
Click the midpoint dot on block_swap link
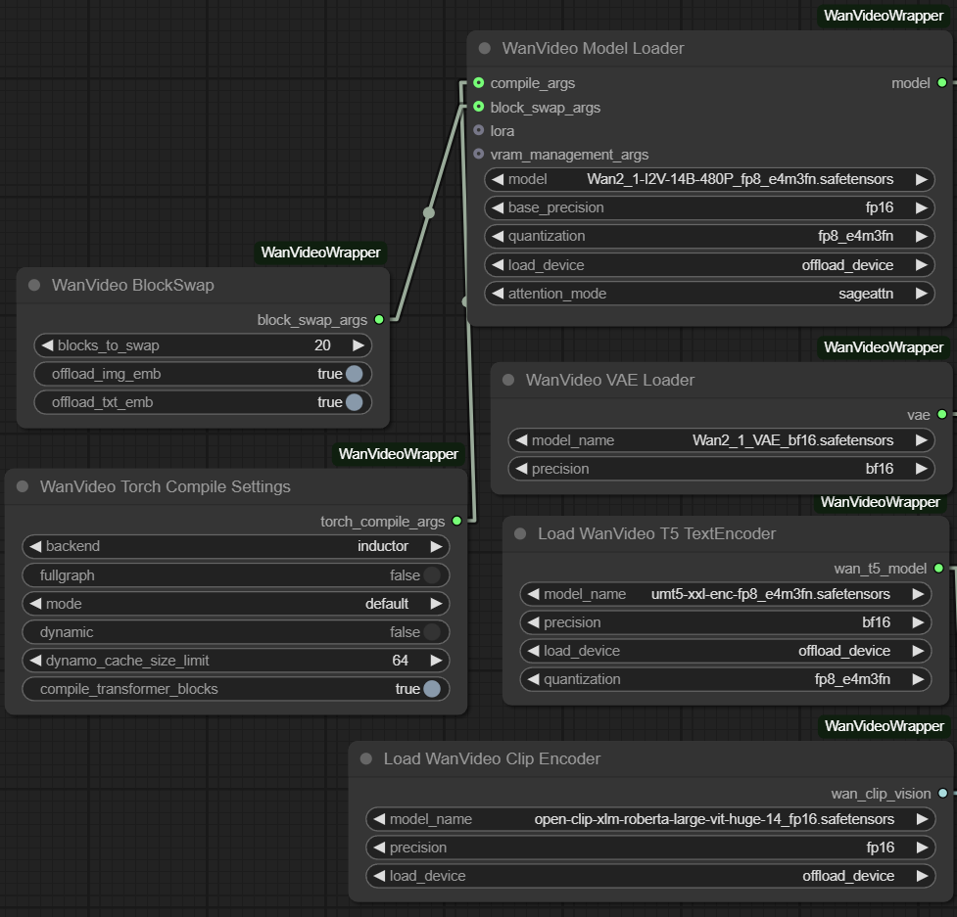(x=429, y=212)
